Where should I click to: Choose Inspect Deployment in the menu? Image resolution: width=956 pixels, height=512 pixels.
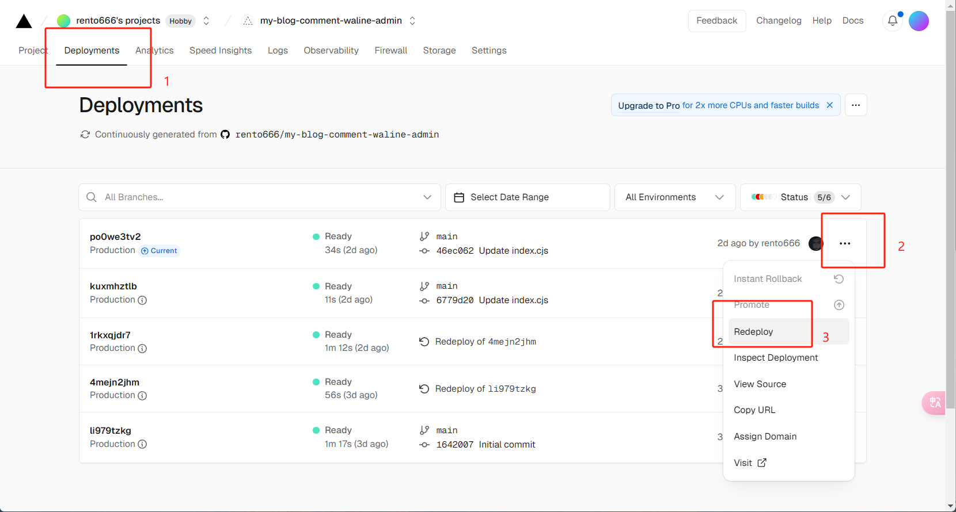click(x=789, y=358)
